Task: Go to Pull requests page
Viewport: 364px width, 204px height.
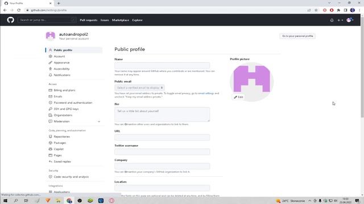Action: 89,20
